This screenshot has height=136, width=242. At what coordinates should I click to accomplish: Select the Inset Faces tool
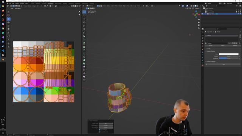(84, 47)
